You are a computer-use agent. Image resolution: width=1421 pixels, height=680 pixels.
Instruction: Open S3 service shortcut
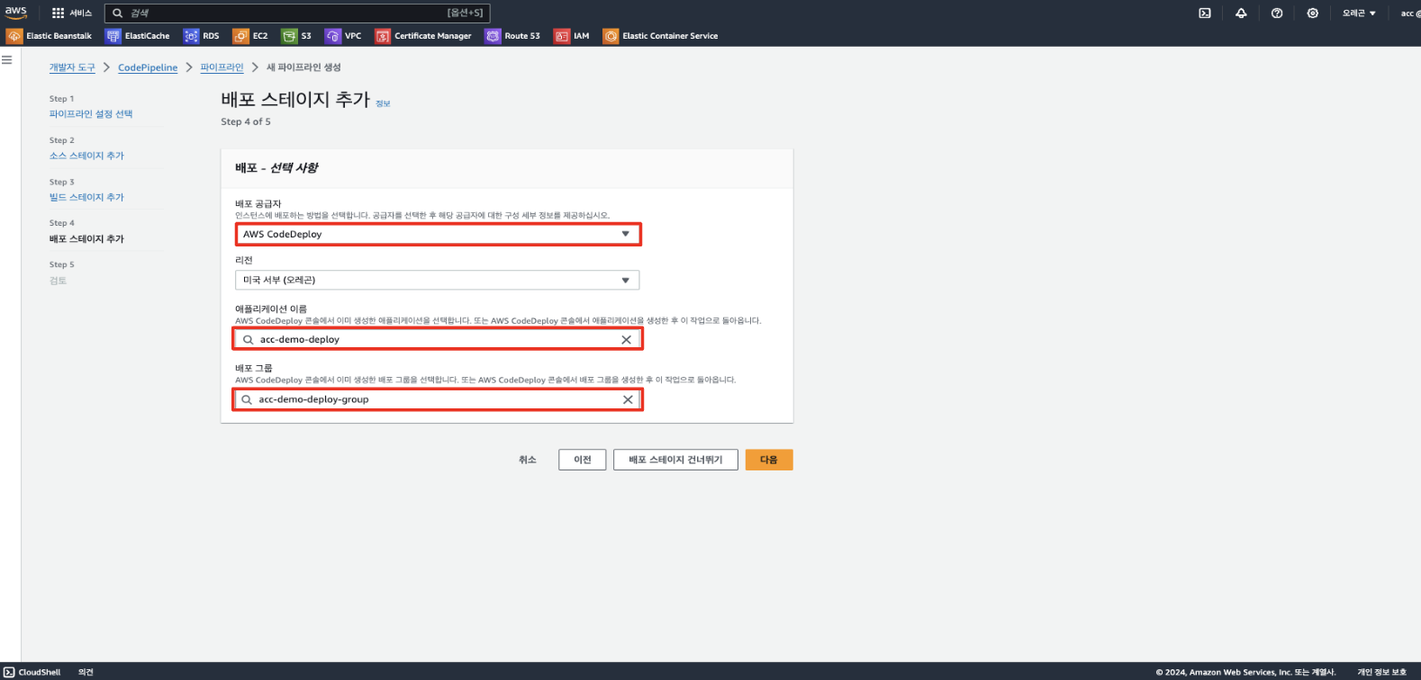296,36
